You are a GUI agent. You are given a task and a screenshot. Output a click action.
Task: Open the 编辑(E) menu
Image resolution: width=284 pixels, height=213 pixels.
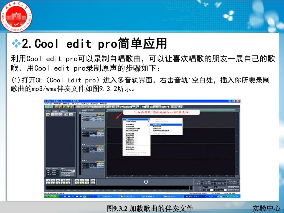57,104
